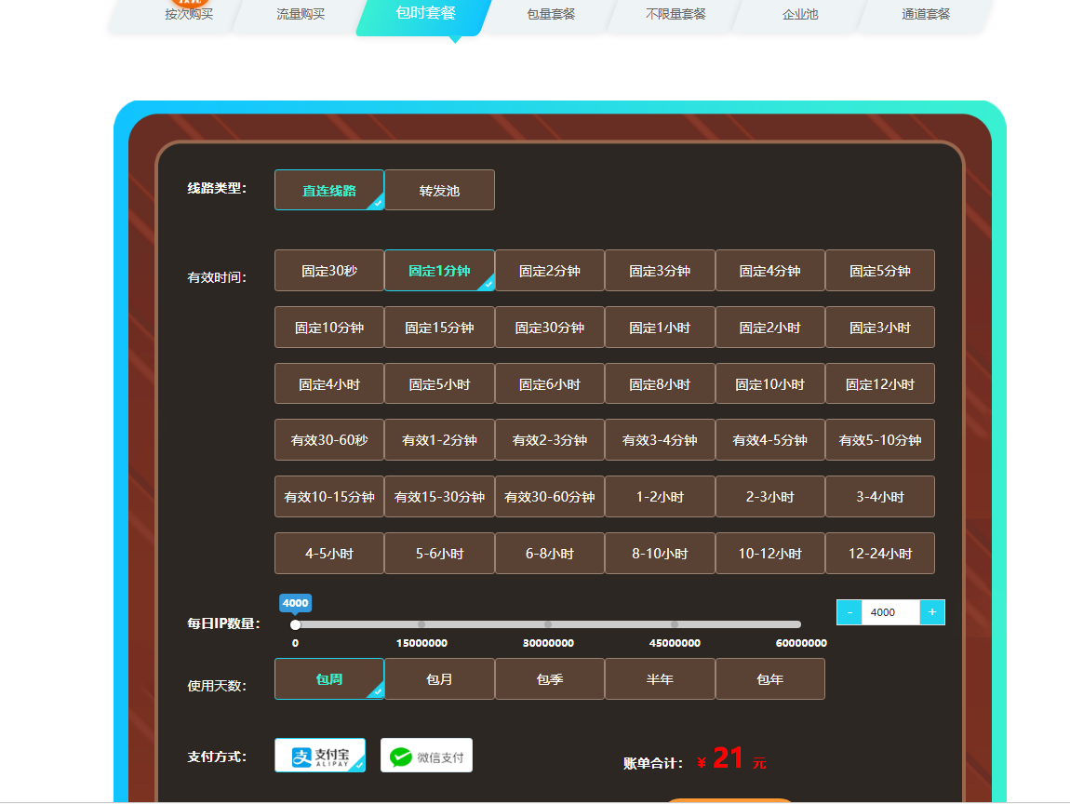Select 包周 usage period
1070x804 pixels.
[329, 679]
